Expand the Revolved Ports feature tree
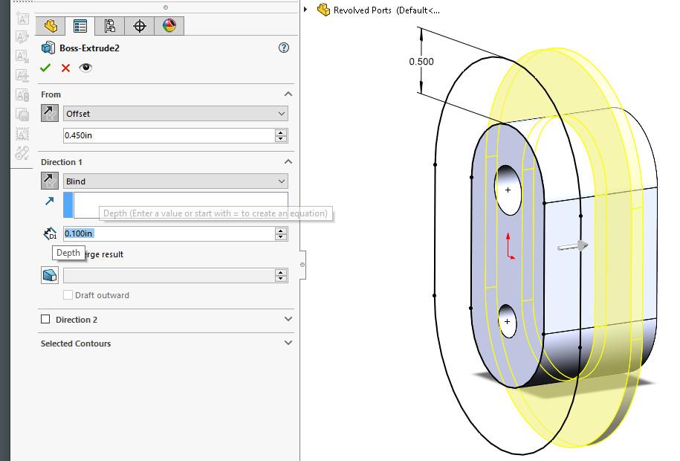 click(307, 10)
